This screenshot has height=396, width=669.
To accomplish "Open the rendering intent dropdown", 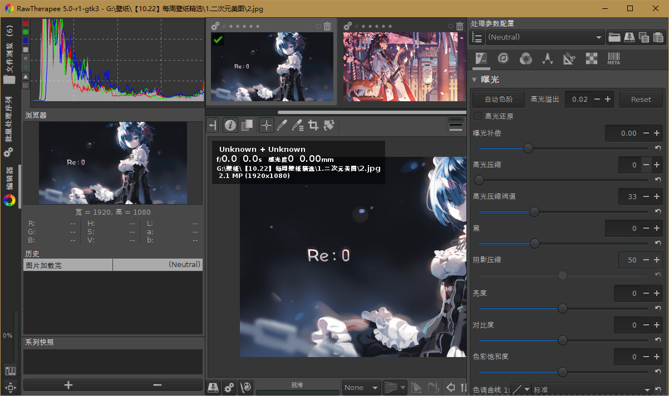I will pos(394,388).
